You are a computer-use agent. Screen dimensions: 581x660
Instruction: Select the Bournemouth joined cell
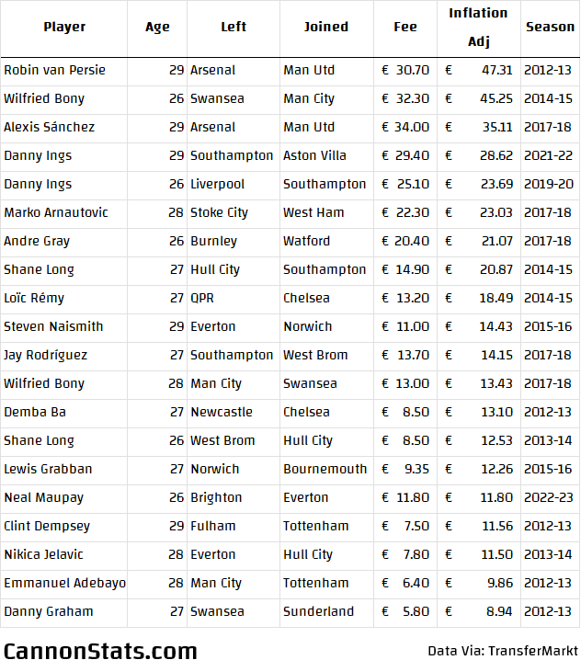point(326,469)
